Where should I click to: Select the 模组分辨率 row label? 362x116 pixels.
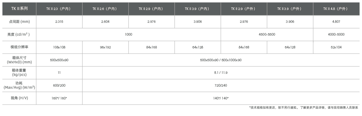[x=19, y=47]
